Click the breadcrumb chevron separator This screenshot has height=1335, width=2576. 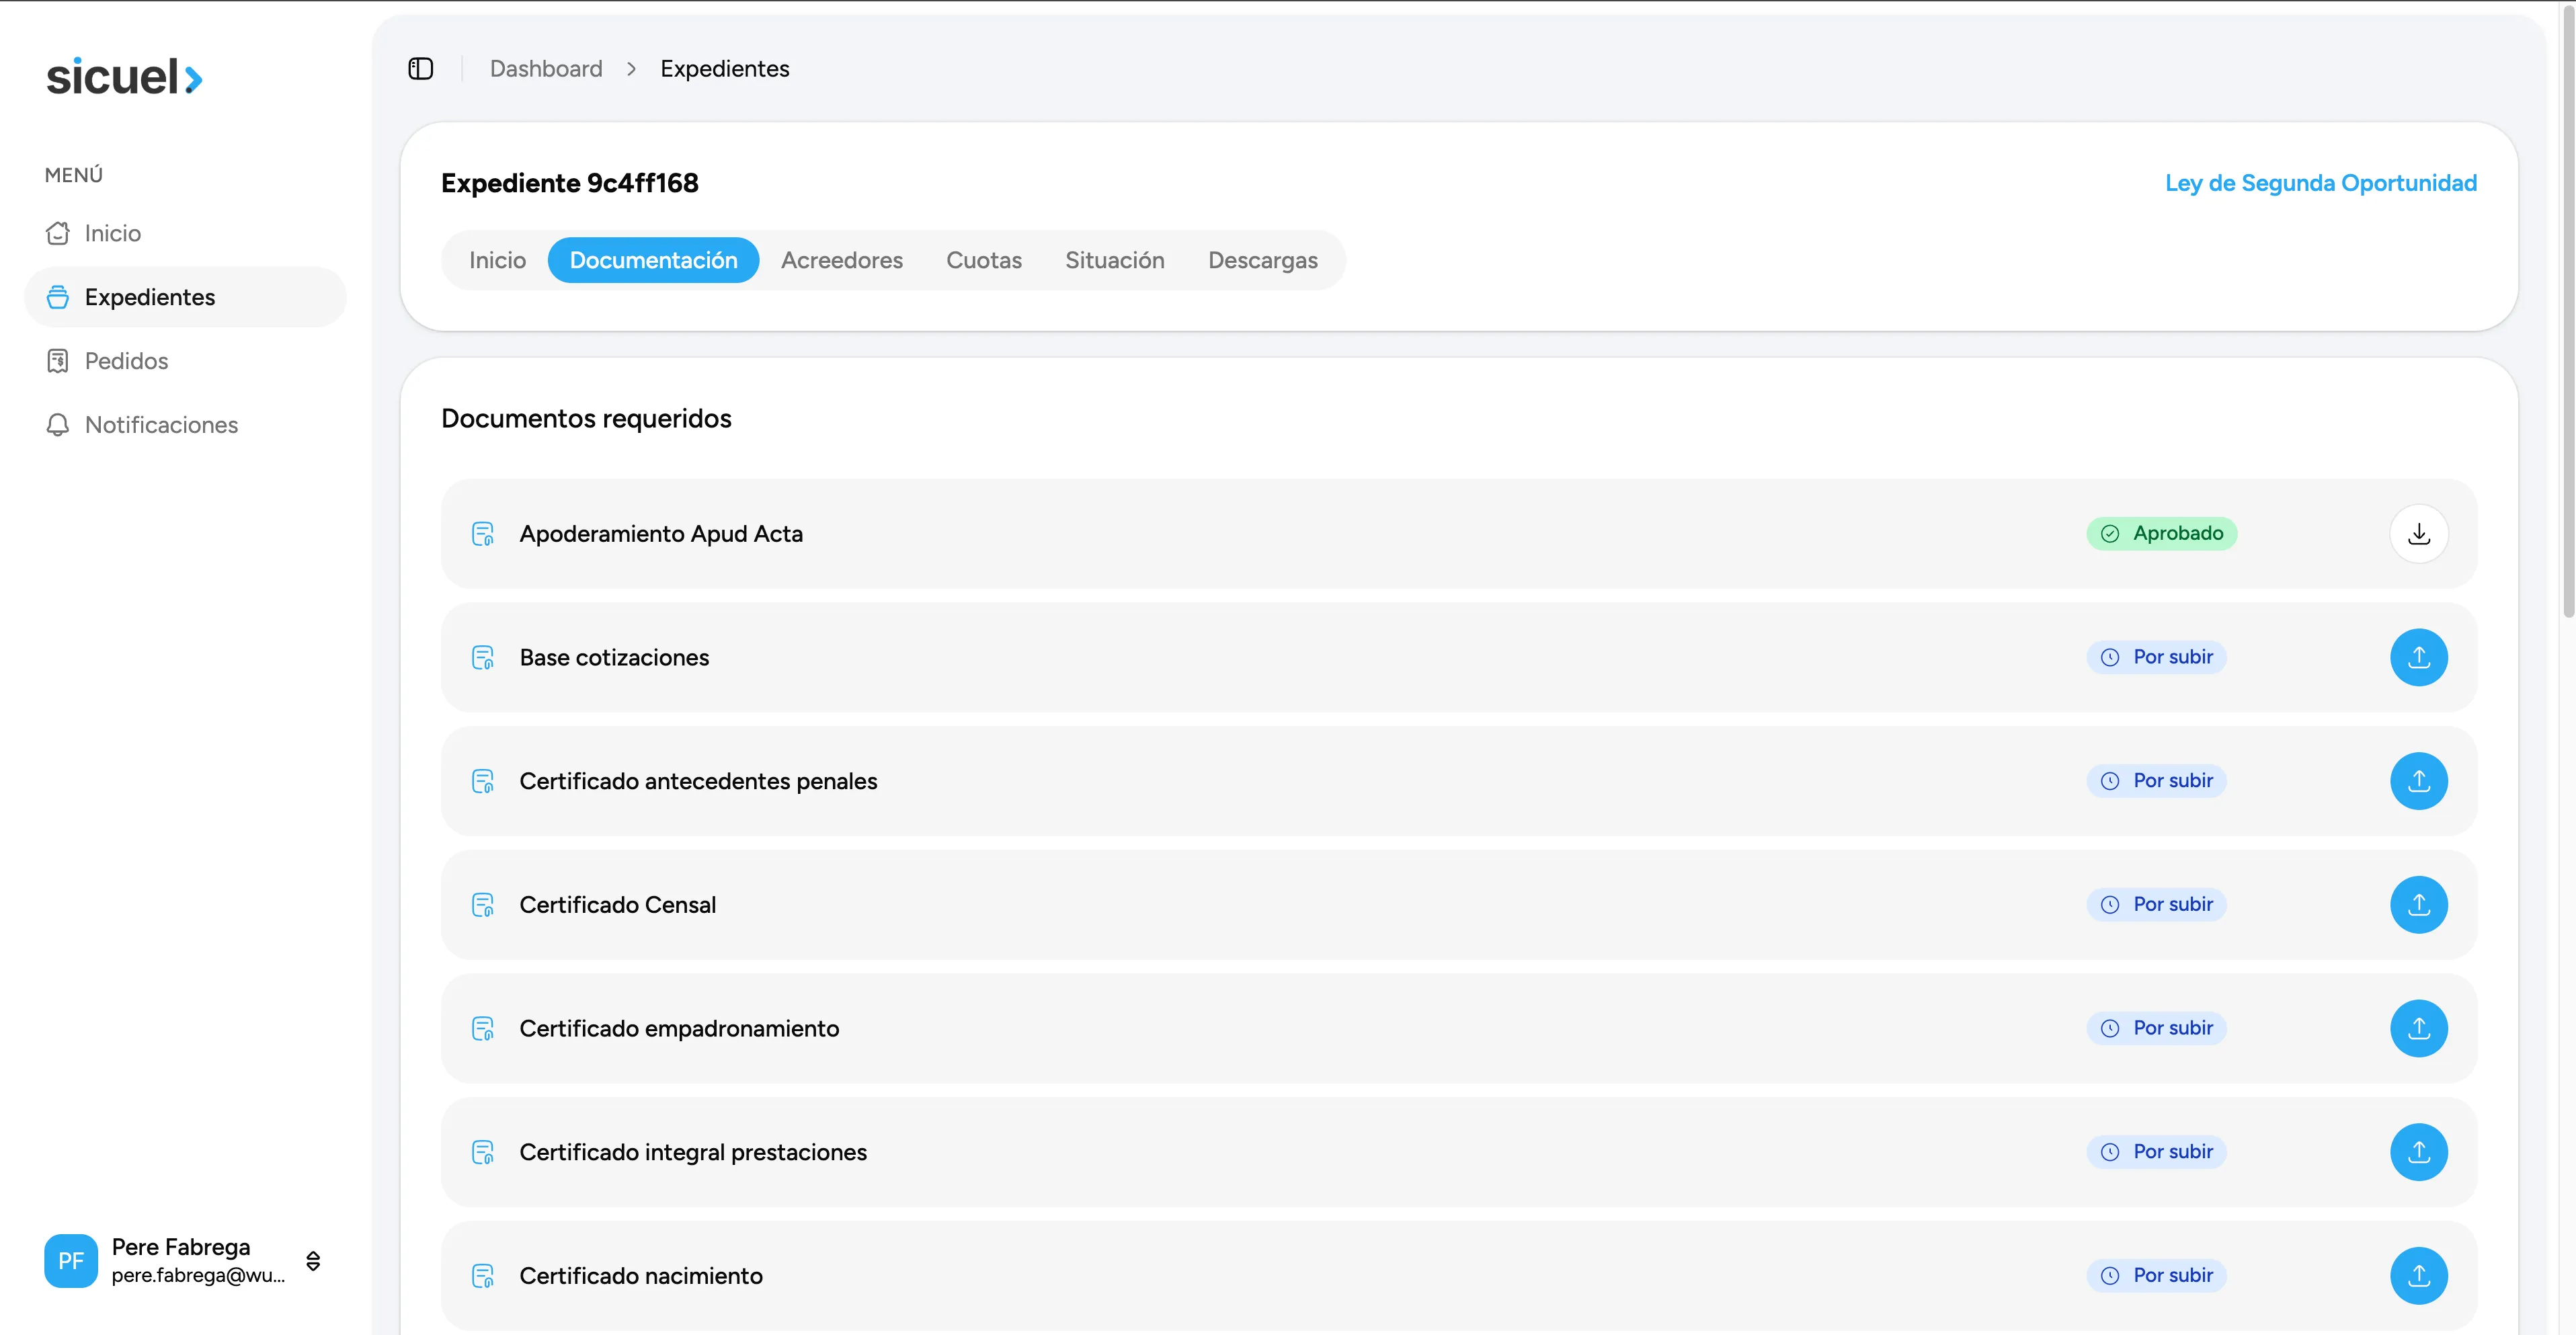click(x=631, y=69)
